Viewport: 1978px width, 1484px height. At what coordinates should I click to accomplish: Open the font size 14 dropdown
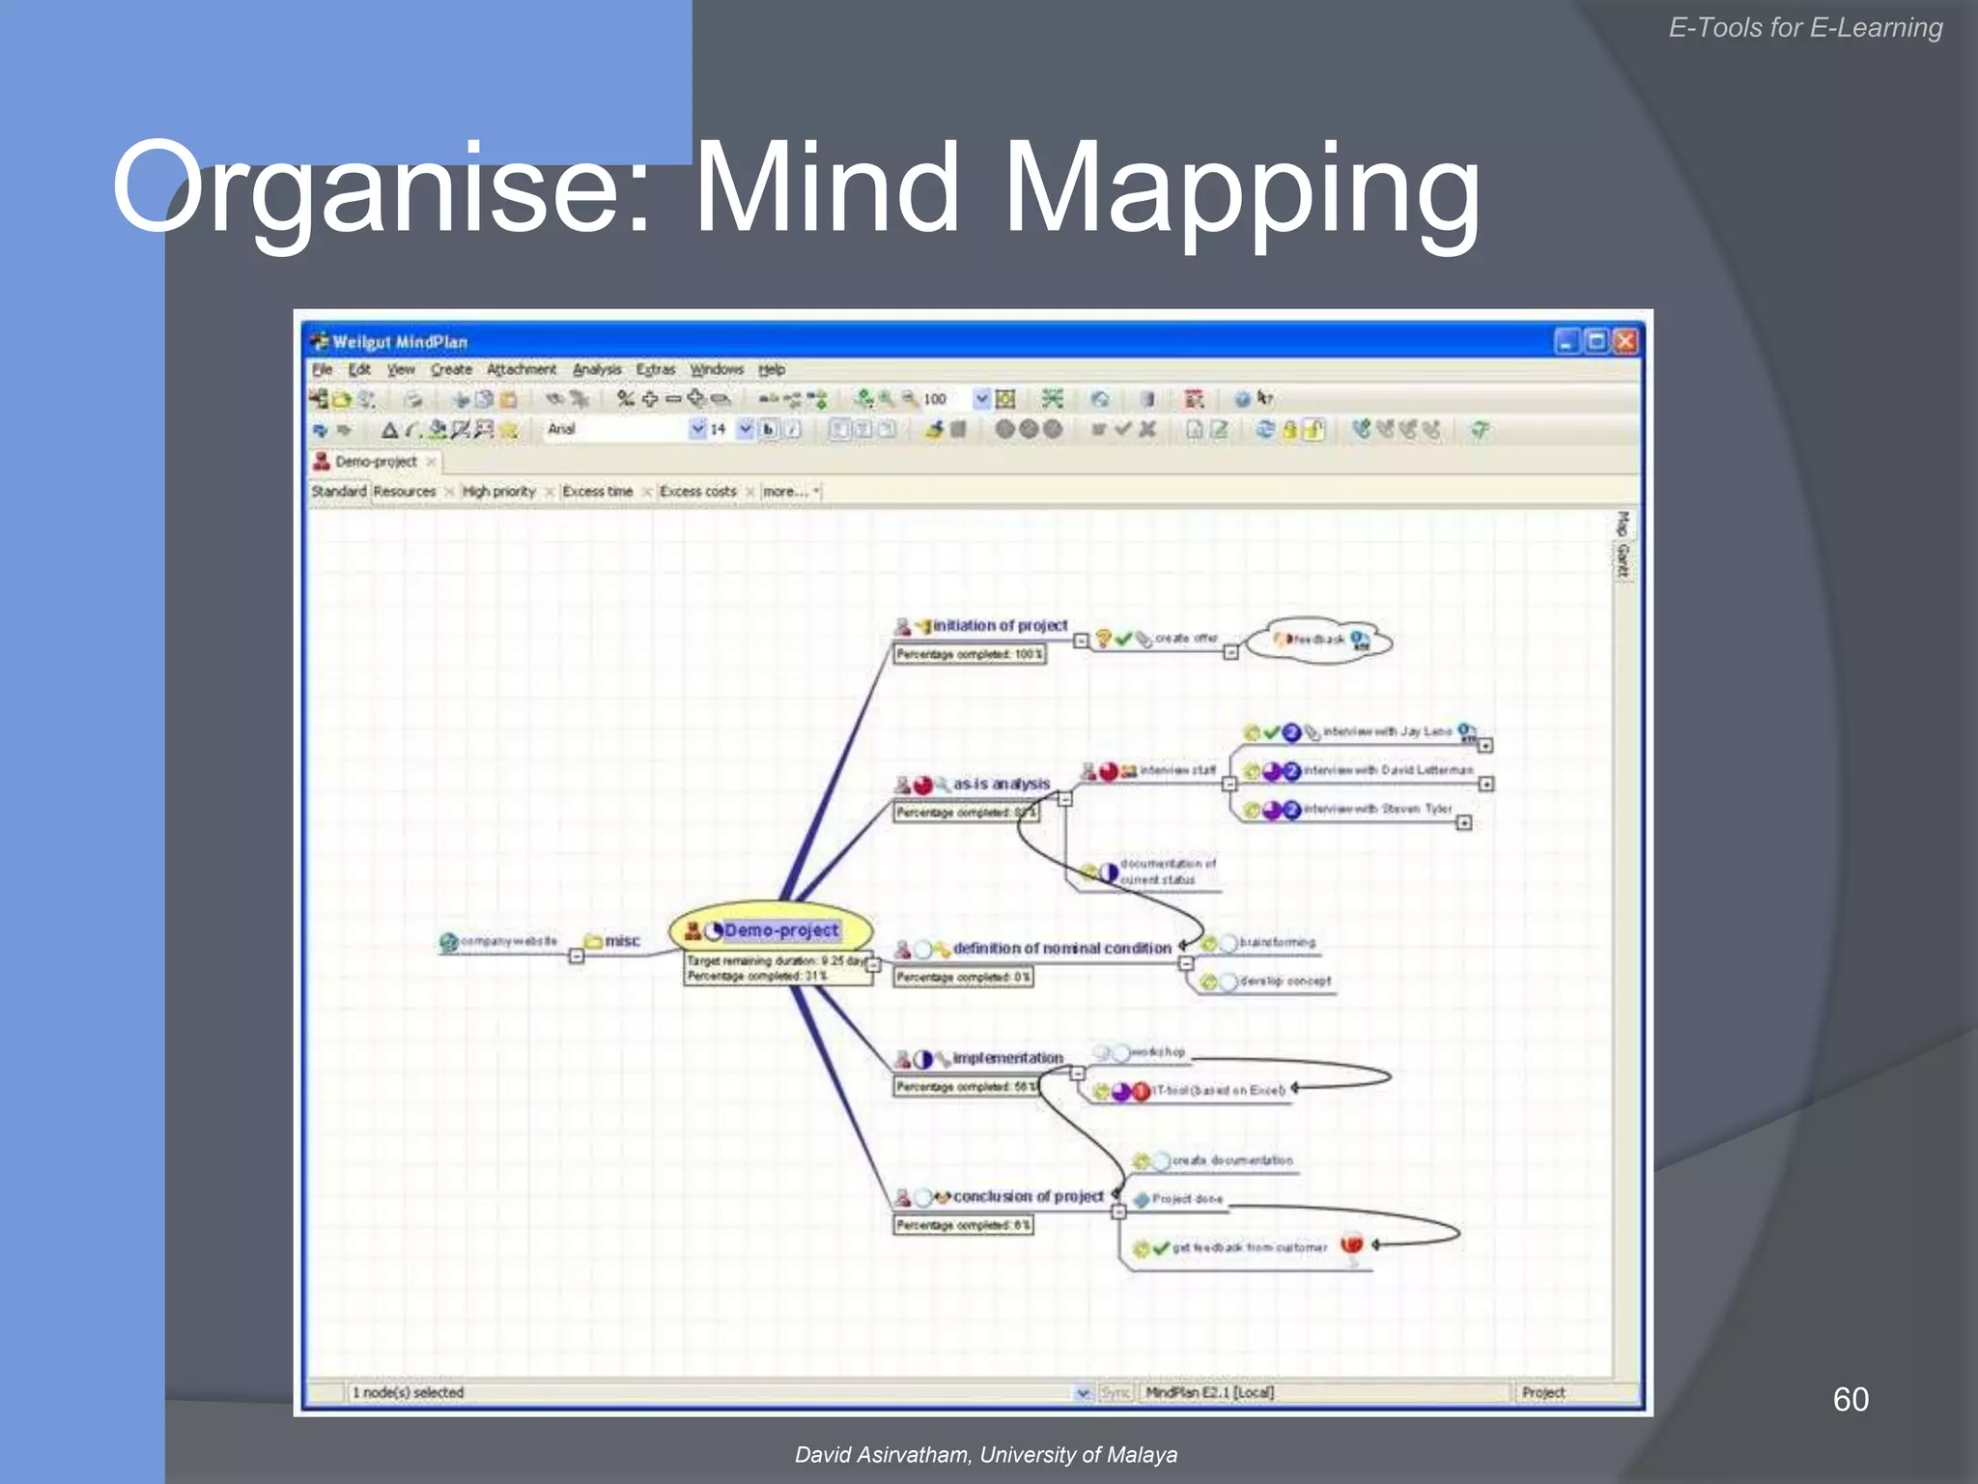tap(745, 429)
